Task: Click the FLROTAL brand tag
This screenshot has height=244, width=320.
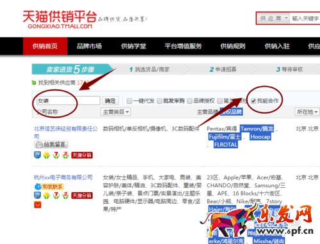Action: tap(226, 144)
